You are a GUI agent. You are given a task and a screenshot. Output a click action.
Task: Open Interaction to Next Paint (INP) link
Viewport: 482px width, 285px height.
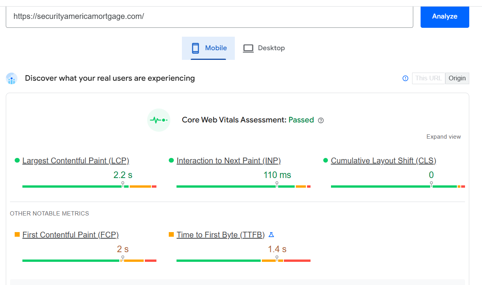[x=229, y=161]
